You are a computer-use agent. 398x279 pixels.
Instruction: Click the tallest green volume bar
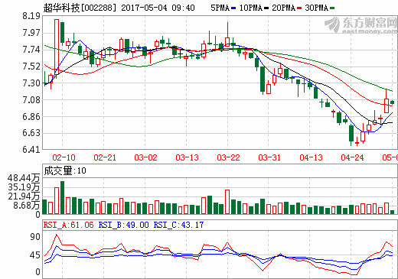(62, 197)
